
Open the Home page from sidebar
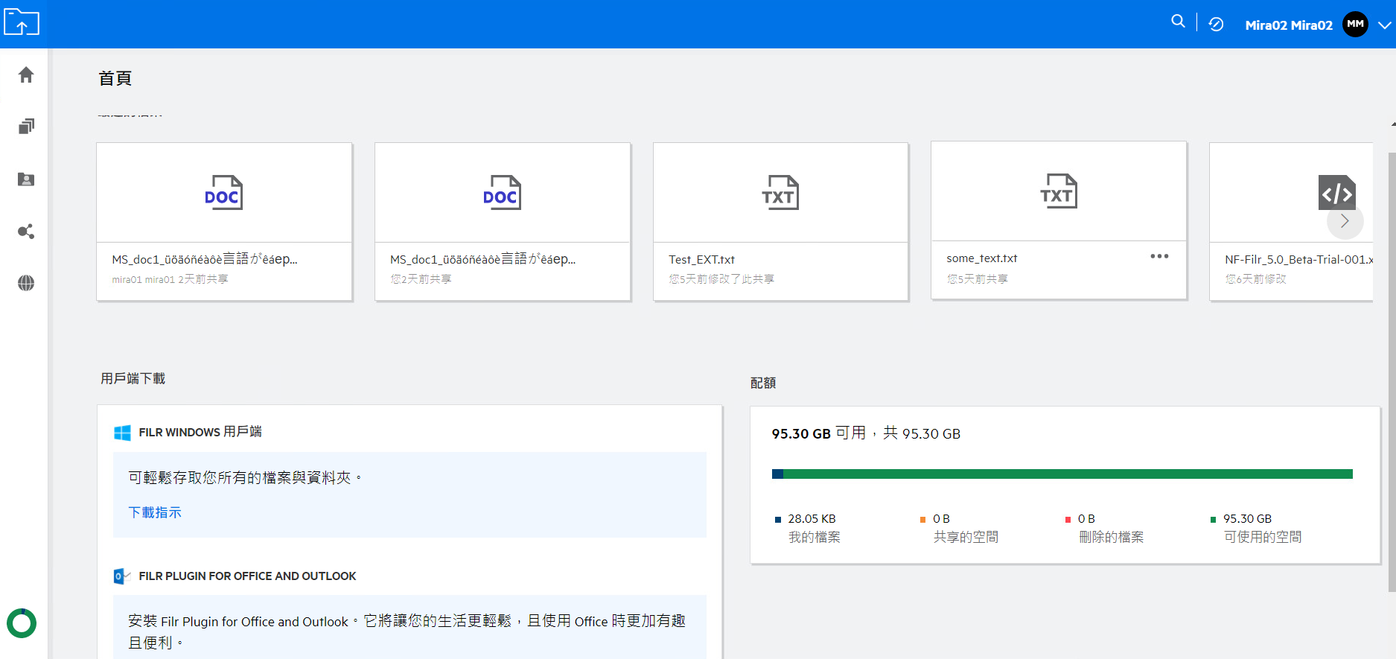click(x=26, y=75)
